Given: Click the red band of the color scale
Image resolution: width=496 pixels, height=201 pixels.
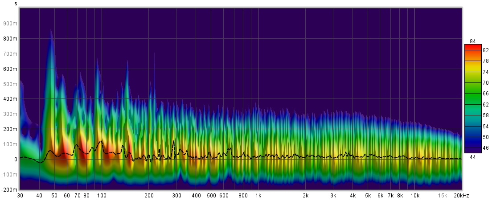Looking at the screenshot, I should [472, 48].
